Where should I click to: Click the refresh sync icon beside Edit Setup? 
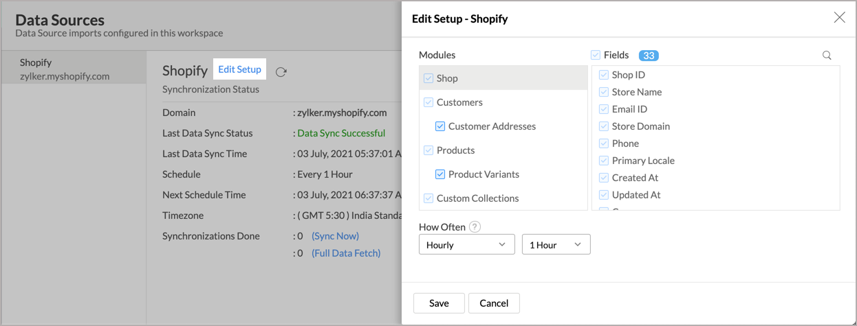(x=281, y=71)
